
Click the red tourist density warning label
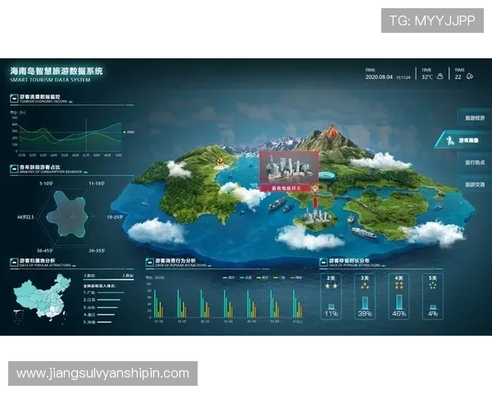[286, 188]
